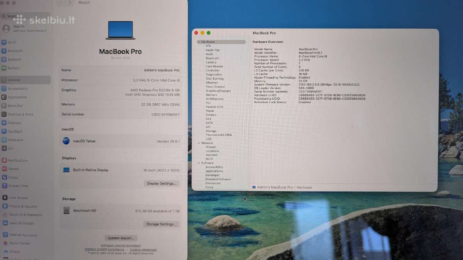Open the ENERGY STAR Compliance link
Screen dimensions: 463x260
(x=105, y=249)
